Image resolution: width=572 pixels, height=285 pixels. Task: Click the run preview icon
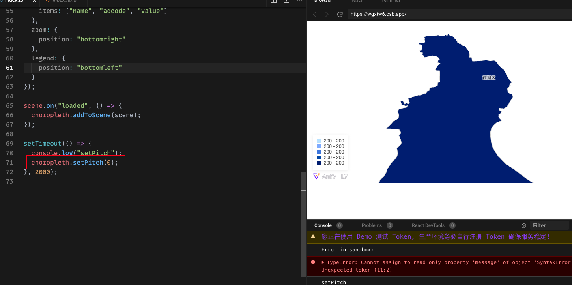286,2
